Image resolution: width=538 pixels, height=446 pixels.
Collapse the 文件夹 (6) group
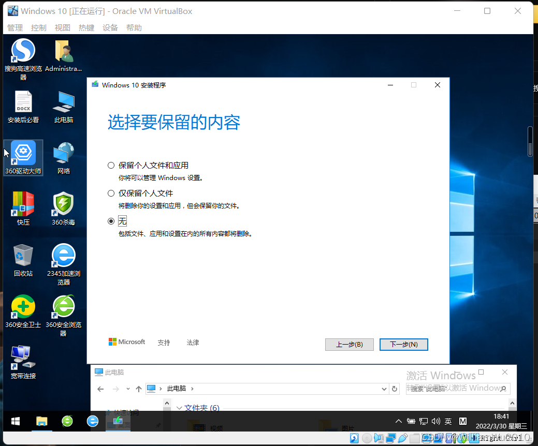[179, 408]
